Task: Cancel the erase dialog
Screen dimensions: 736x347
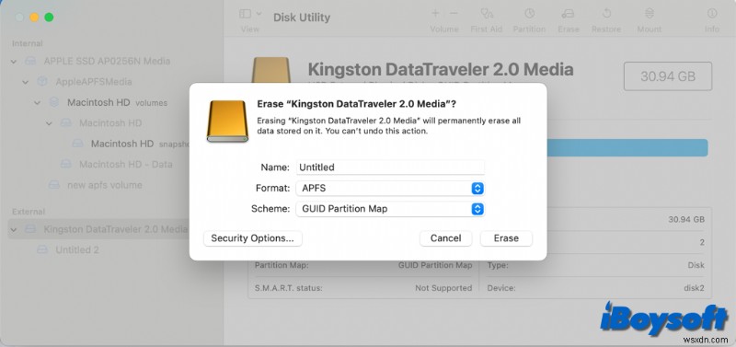Action: coord(445,238)
